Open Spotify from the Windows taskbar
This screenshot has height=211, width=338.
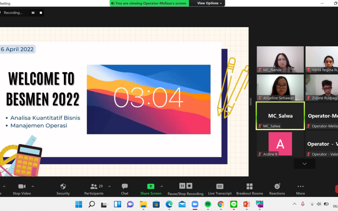pyautogui.click(x=208, y=204)
